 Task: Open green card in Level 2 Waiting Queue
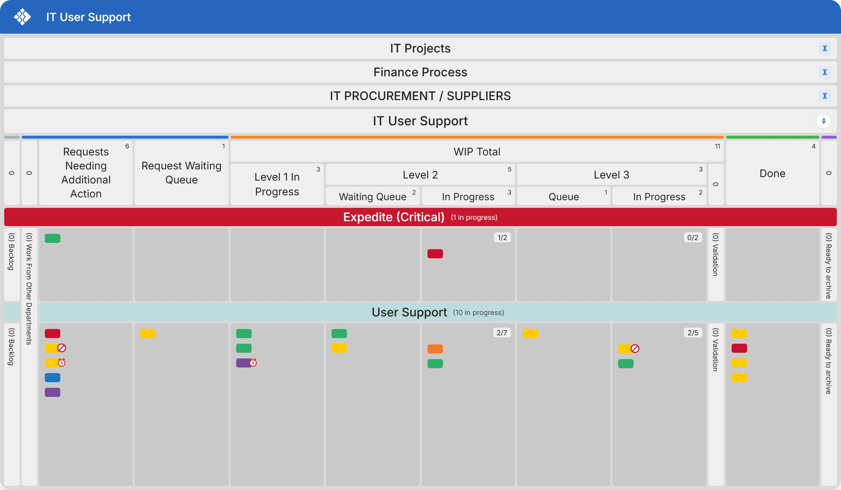pos(339,334)
